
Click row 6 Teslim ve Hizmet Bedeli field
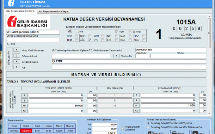pos(56,95)
